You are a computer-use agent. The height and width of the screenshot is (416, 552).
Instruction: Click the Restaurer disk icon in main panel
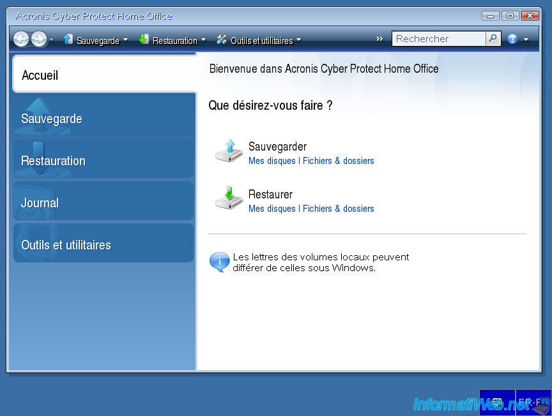[228, 198]
